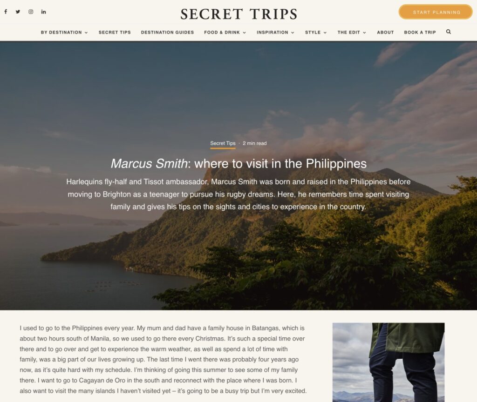477x402 pixels.
Task: Open the Style dropdown menu
Action: click(x=316, y=32)
